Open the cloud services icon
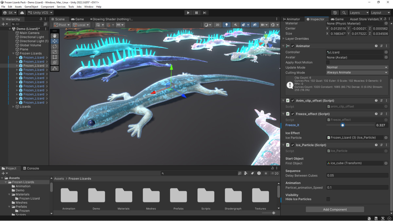 [x=22, y=13]
